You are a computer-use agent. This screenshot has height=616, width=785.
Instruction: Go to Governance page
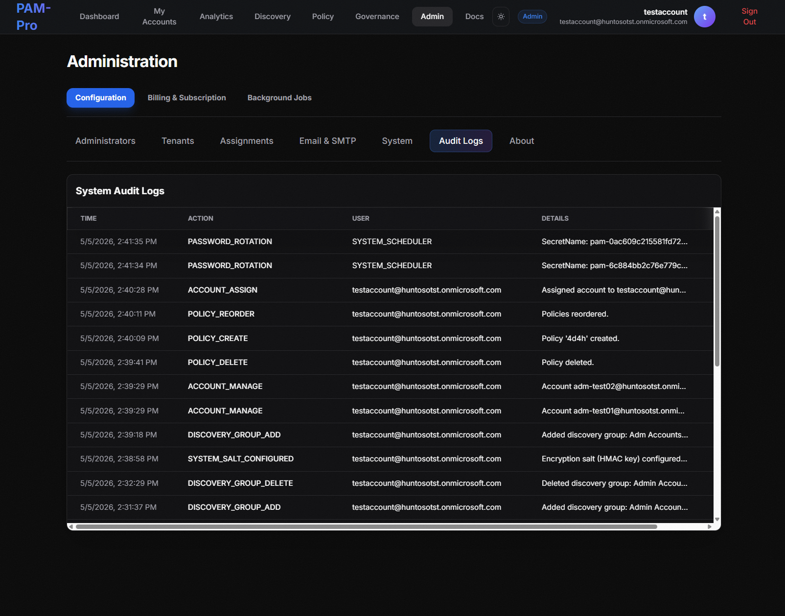[x=377, y=17]
